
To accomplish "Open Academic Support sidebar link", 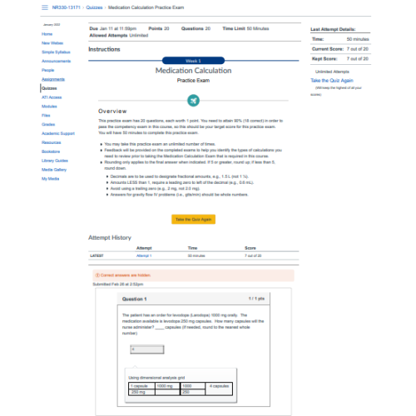I will pyautogui.click(x=58, y=133).
